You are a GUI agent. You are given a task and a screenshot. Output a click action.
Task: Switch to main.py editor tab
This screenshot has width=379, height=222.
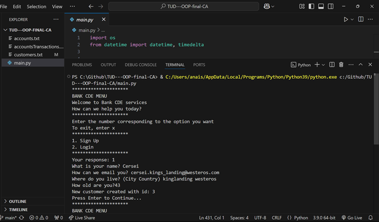point(84,20)
